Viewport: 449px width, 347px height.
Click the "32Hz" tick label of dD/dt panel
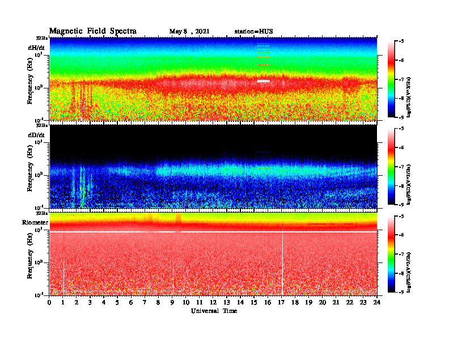42,125
